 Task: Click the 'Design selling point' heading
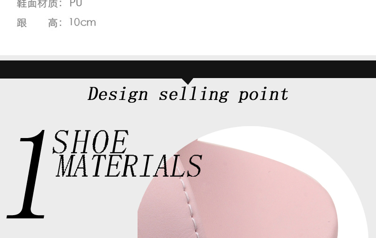coord(188,94)
